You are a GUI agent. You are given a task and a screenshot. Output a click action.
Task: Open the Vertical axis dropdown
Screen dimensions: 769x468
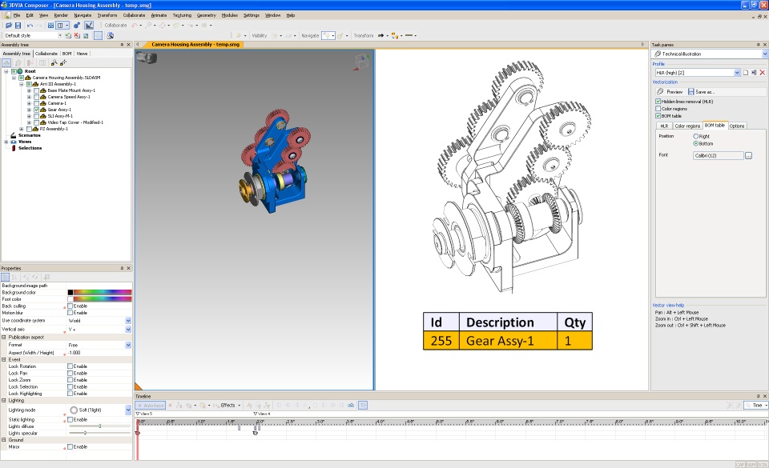click(128, 330)
